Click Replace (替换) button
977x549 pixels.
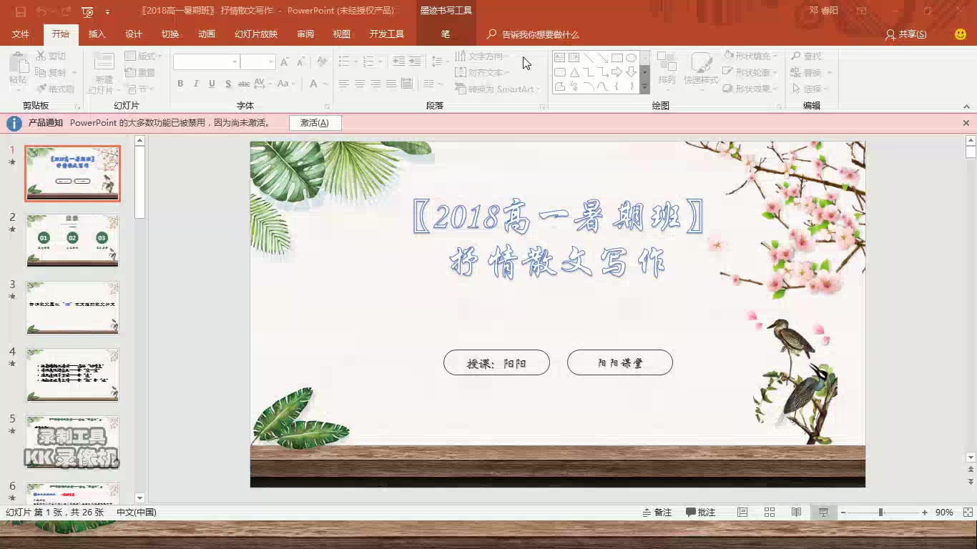(x=807, y=72)
